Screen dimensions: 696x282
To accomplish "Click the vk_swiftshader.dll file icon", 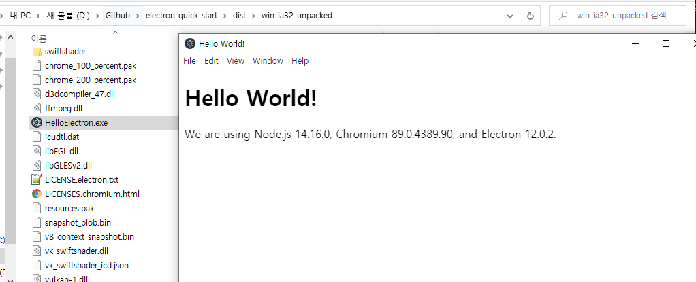I will click(37, 251).
